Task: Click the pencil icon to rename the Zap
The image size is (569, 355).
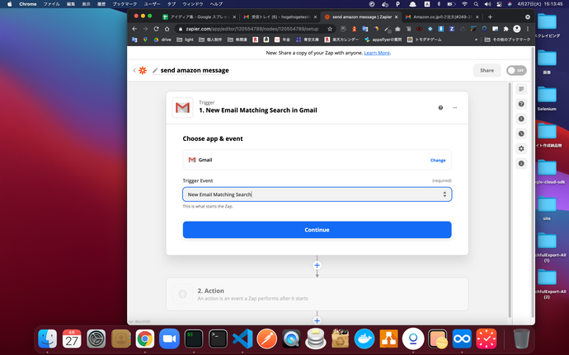Action: [x=155, y=70]
